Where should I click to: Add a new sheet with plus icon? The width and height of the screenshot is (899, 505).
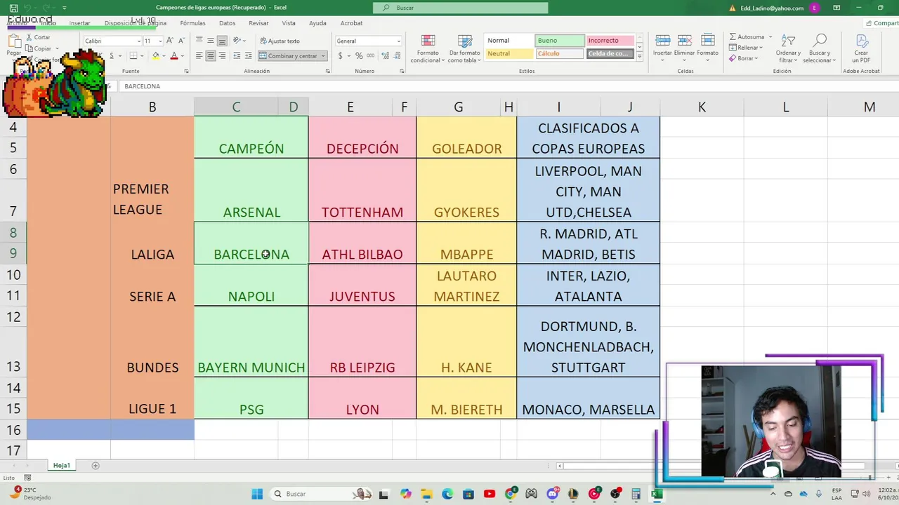(x=96, y=466)
